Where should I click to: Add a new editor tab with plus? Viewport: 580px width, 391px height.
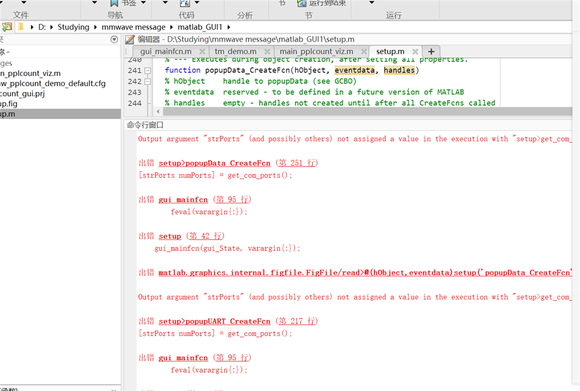click(431, 51)
